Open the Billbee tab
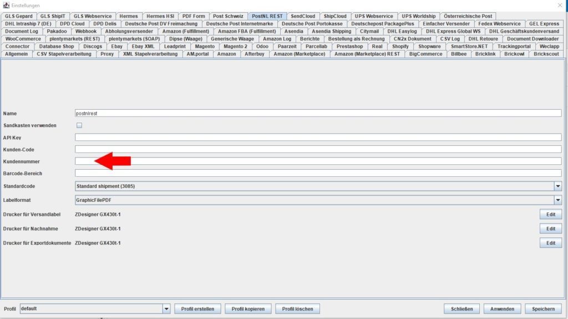568x319 pixels. [459, 54]
